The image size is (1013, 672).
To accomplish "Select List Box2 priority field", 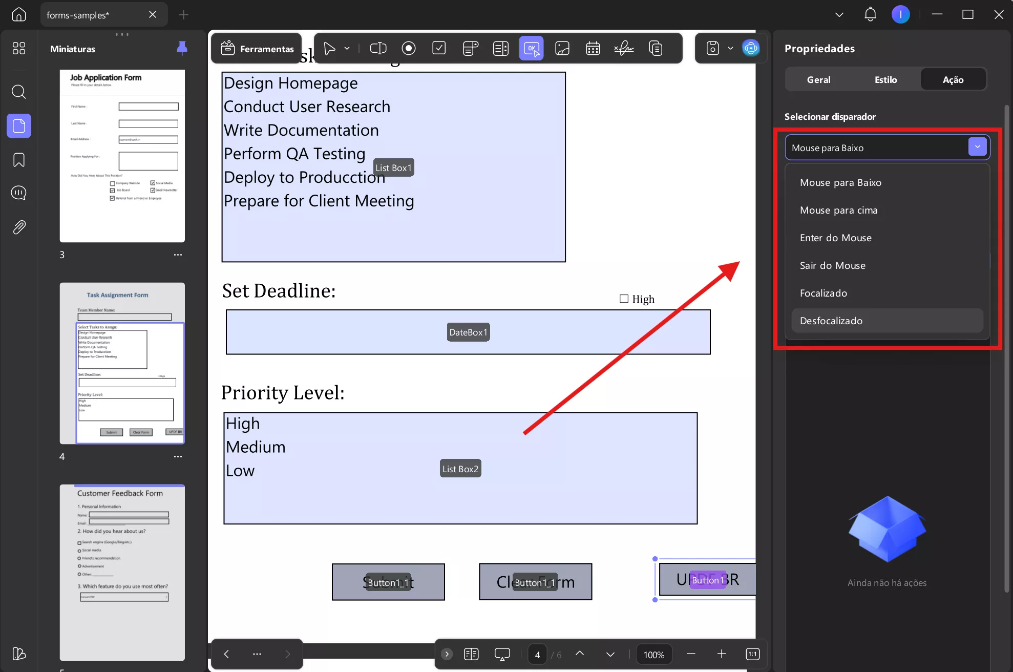I will 460,468.
